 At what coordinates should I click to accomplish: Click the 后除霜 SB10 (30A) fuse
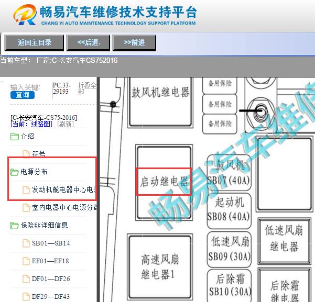click(x=229, y=286)
